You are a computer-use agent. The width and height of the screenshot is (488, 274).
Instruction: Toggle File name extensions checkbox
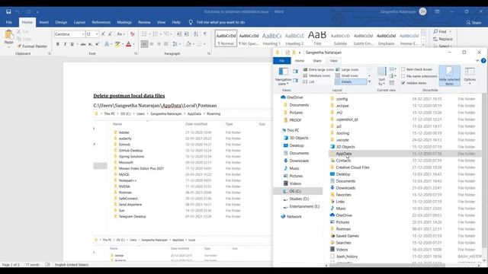403,76
